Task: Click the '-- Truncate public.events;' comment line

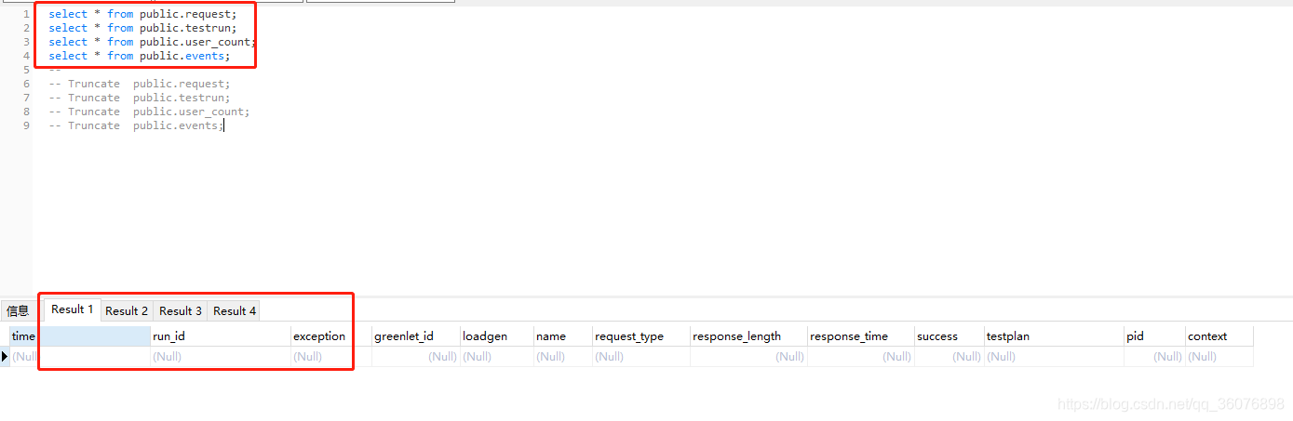Action: 136,125
